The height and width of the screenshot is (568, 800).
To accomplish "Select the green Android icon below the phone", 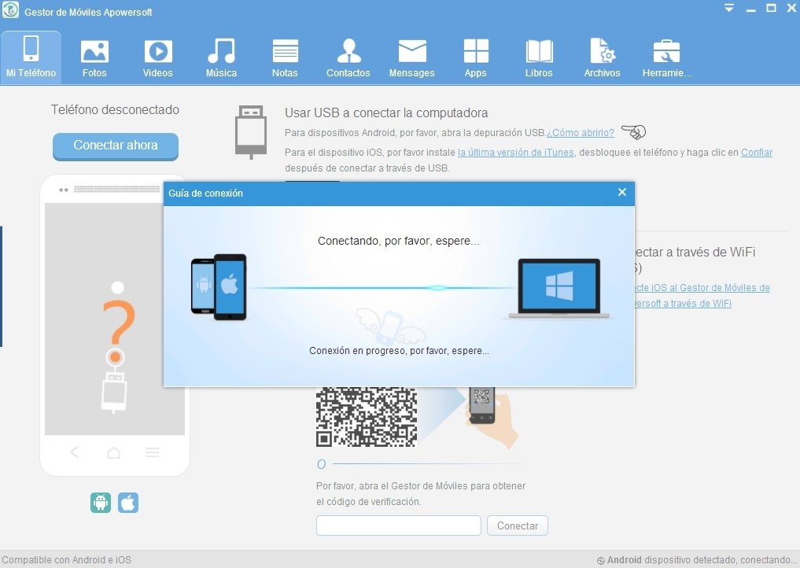I will click(101, 503).
